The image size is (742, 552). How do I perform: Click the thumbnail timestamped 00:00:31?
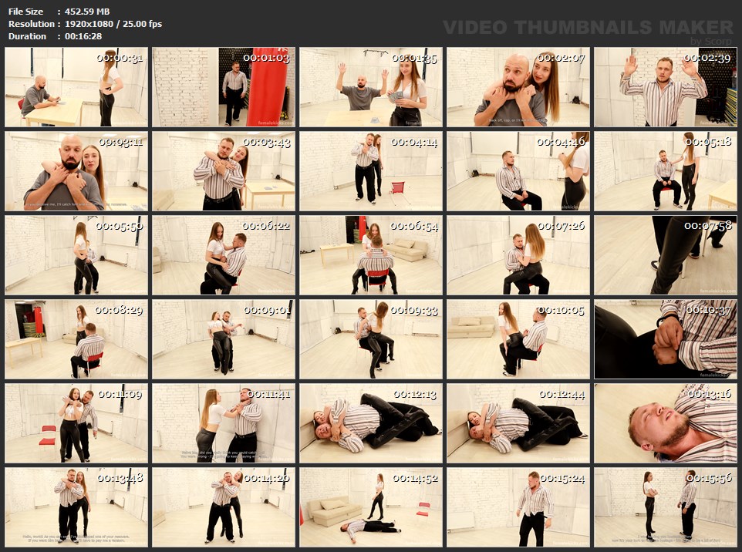76,87
